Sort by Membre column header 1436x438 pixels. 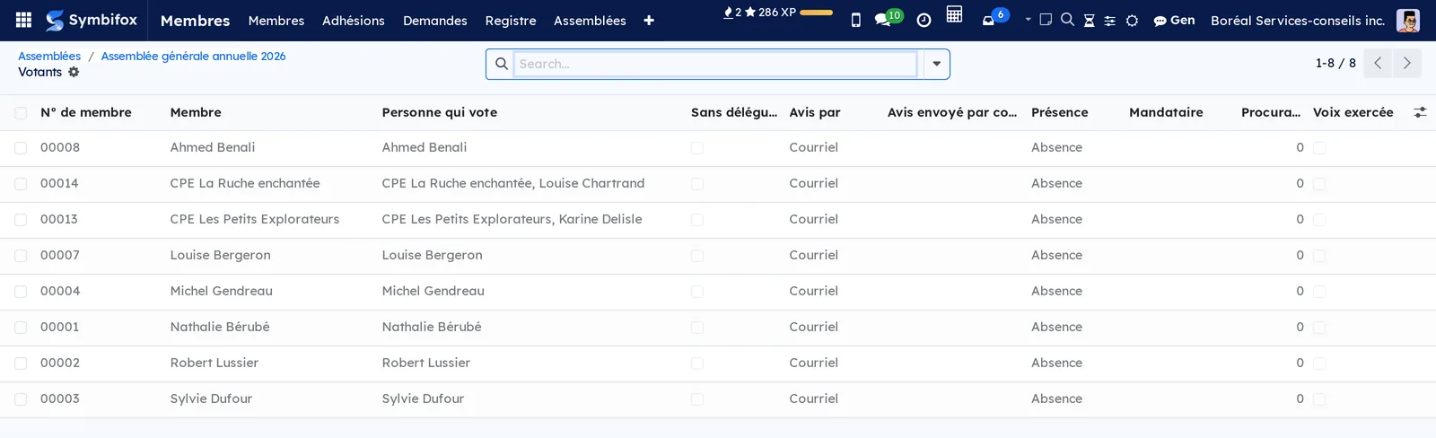pyautogui.click(x=196, y=112)
